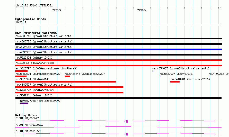This screenshot has height=137, width=229.
Task: Click the 72510k ruler tick label
Action: (x=142, y=10)
